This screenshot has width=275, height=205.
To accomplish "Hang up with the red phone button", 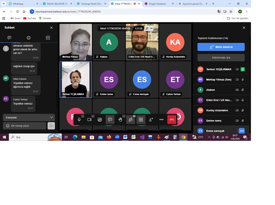I will tap(172, 120).
